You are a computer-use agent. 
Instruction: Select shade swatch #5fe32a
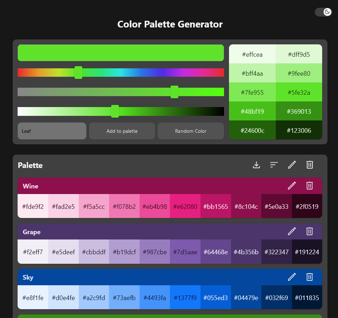tap(299, 92)
